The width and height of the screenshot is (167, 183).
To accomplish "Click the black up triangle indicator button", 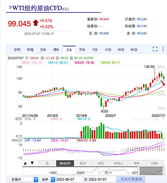I will (x=25, y=163).
